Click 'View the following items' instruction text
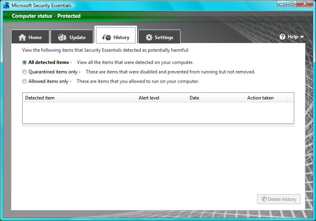 [x=105, y=50]
